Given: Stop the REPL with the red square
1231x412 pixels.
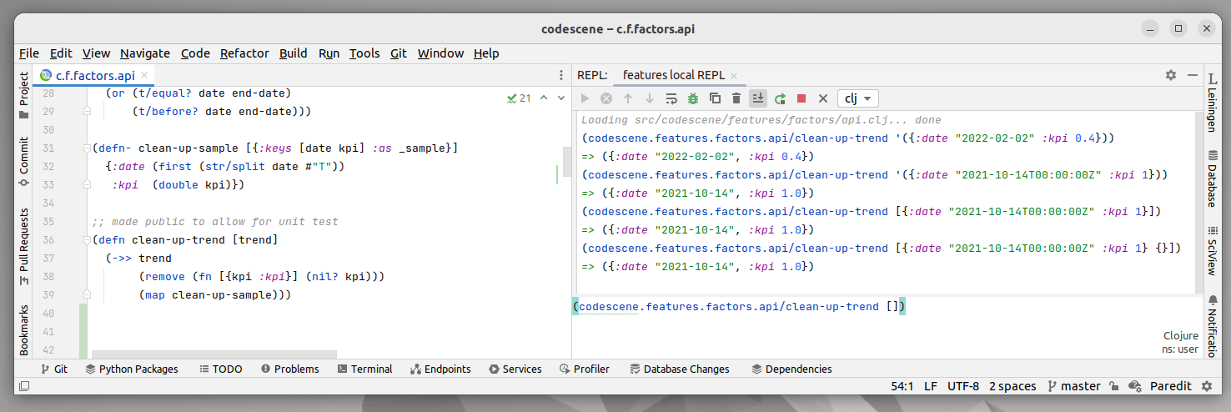Looking at the screenshot, I should [x=801, y=98].
